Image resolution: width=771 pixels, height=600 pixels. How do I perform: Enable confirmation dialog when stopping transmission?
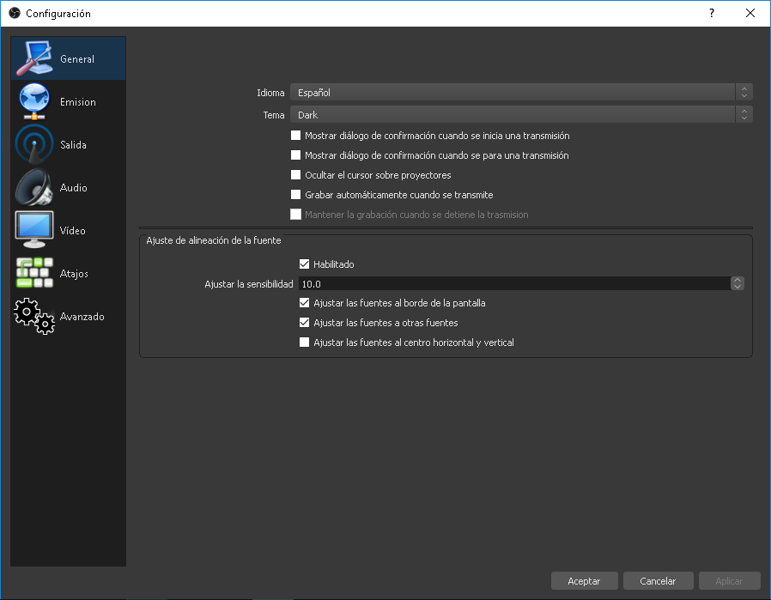[x=295, y=155]
